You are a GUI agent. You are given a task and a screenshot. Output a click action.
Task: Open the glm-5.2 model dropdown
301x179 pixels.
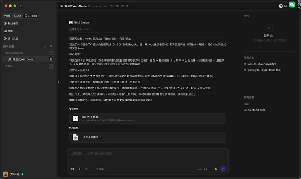pos(204,169)
